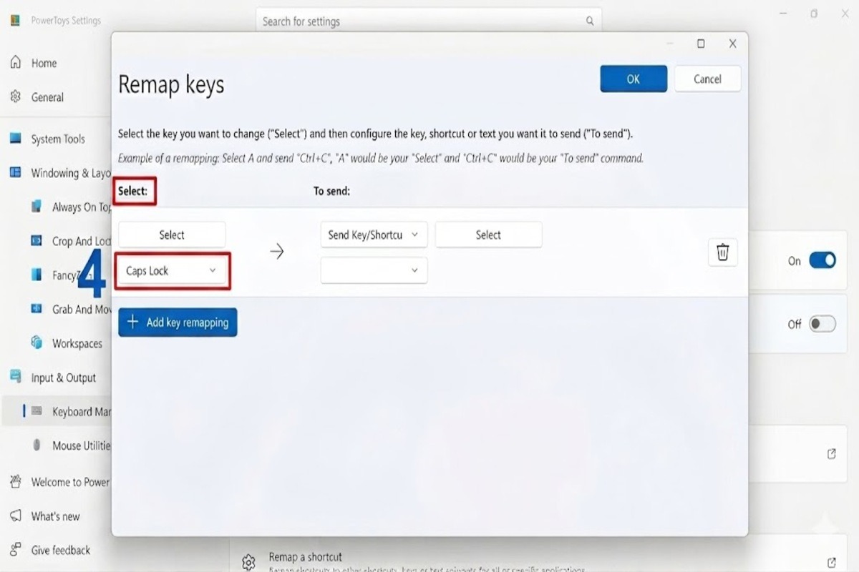Click Add key remapping button

178,322
